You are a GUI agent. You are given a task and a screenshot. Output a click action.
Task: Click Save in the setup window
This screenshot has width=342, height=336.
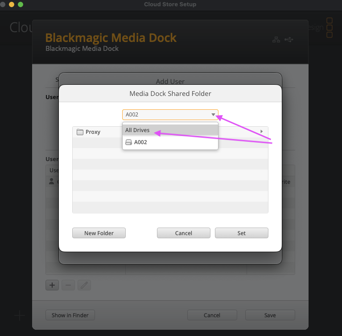pos(270,315)
